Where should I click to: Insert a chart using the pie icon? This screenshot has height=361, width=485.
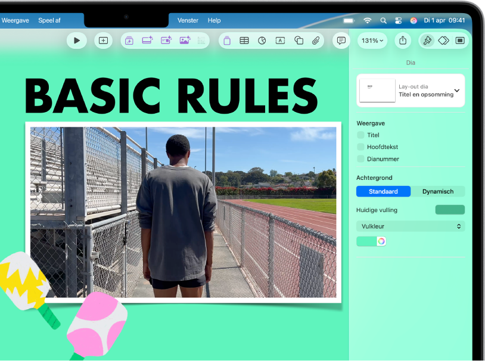[262, 41]
